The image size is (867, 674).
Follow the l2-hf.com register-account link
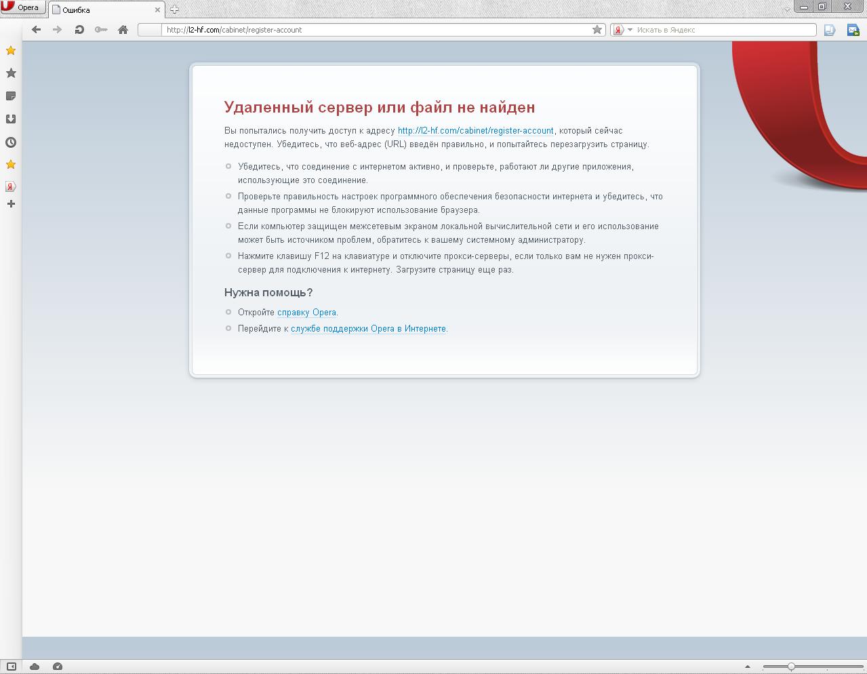pos(475,130)
